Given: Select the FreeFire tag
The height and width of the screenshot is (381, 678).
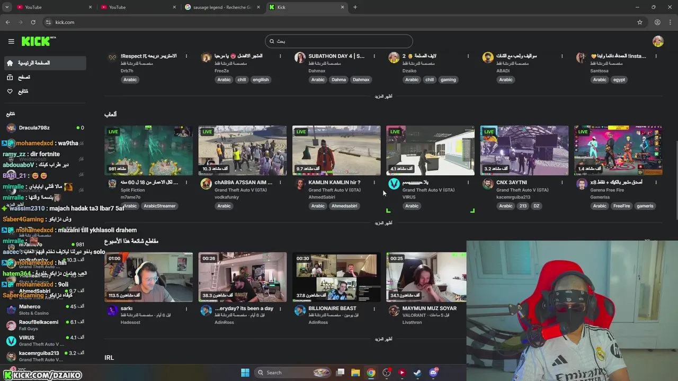Looking at the screenshot, I should (621, 206).
